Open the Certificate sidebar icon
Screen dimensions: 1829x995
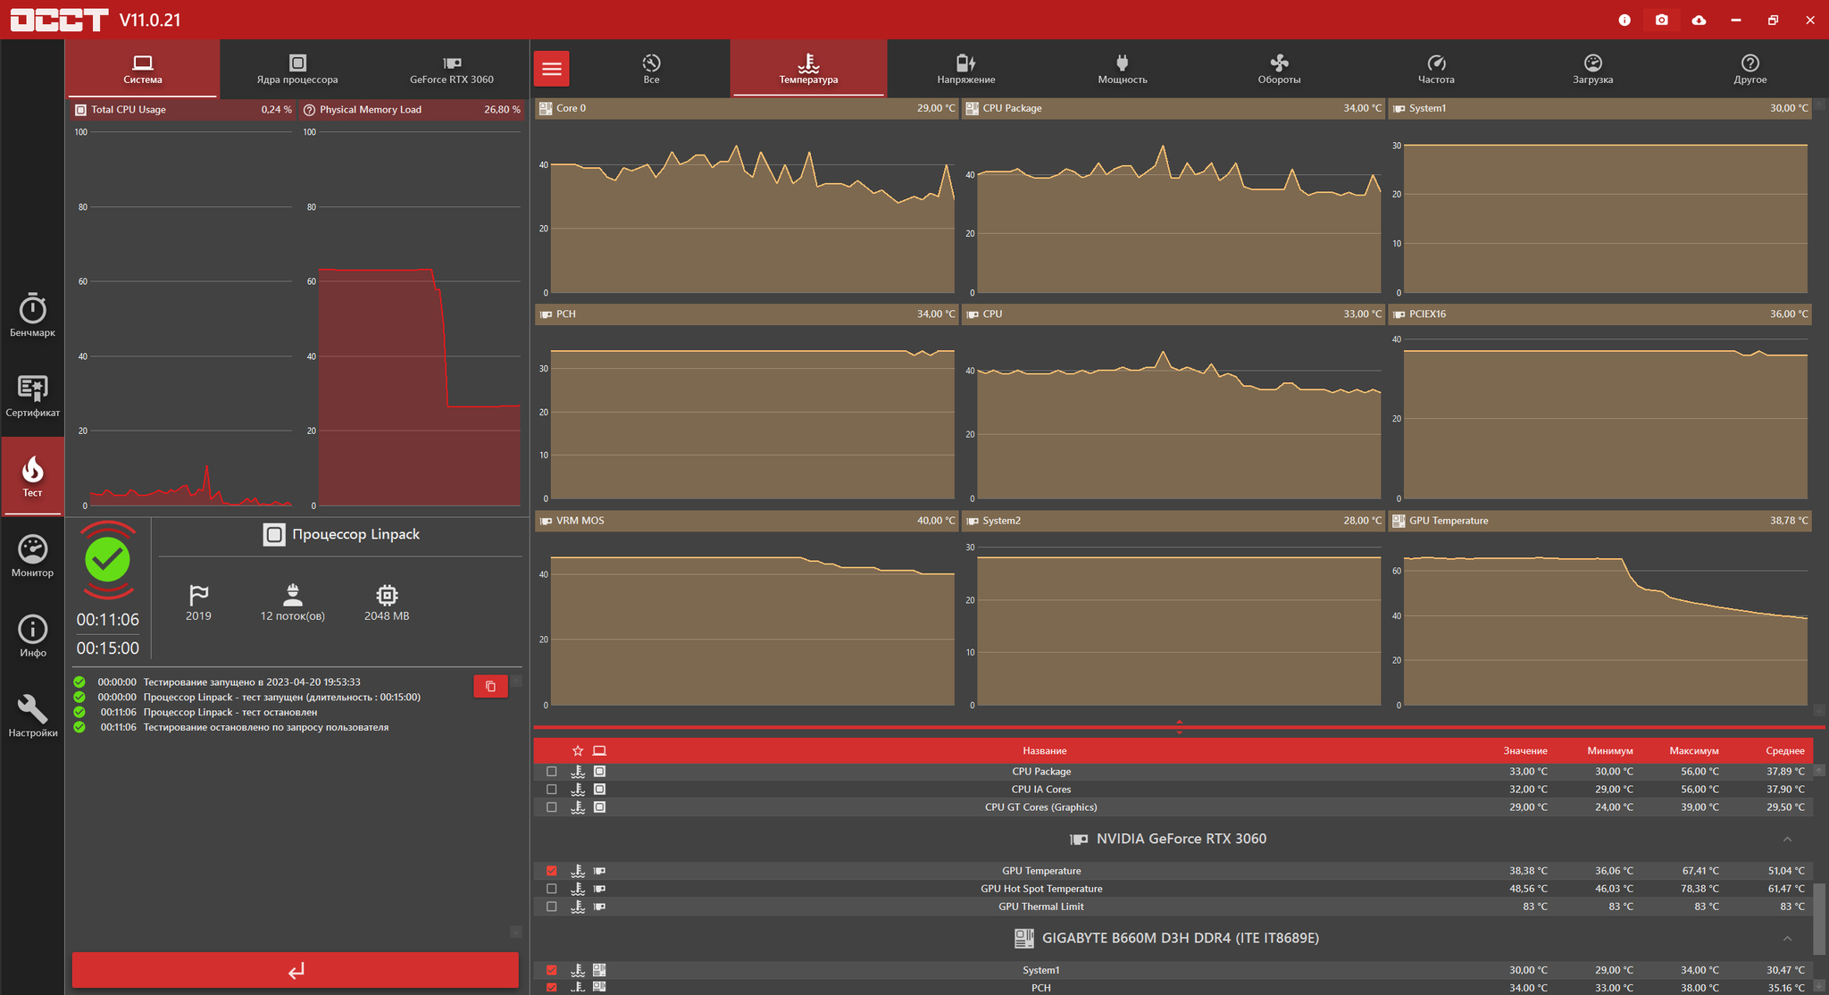tap(32, 395)
